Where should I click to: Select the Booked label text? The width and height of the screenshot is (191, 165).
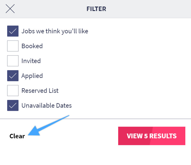pos(32,46)
